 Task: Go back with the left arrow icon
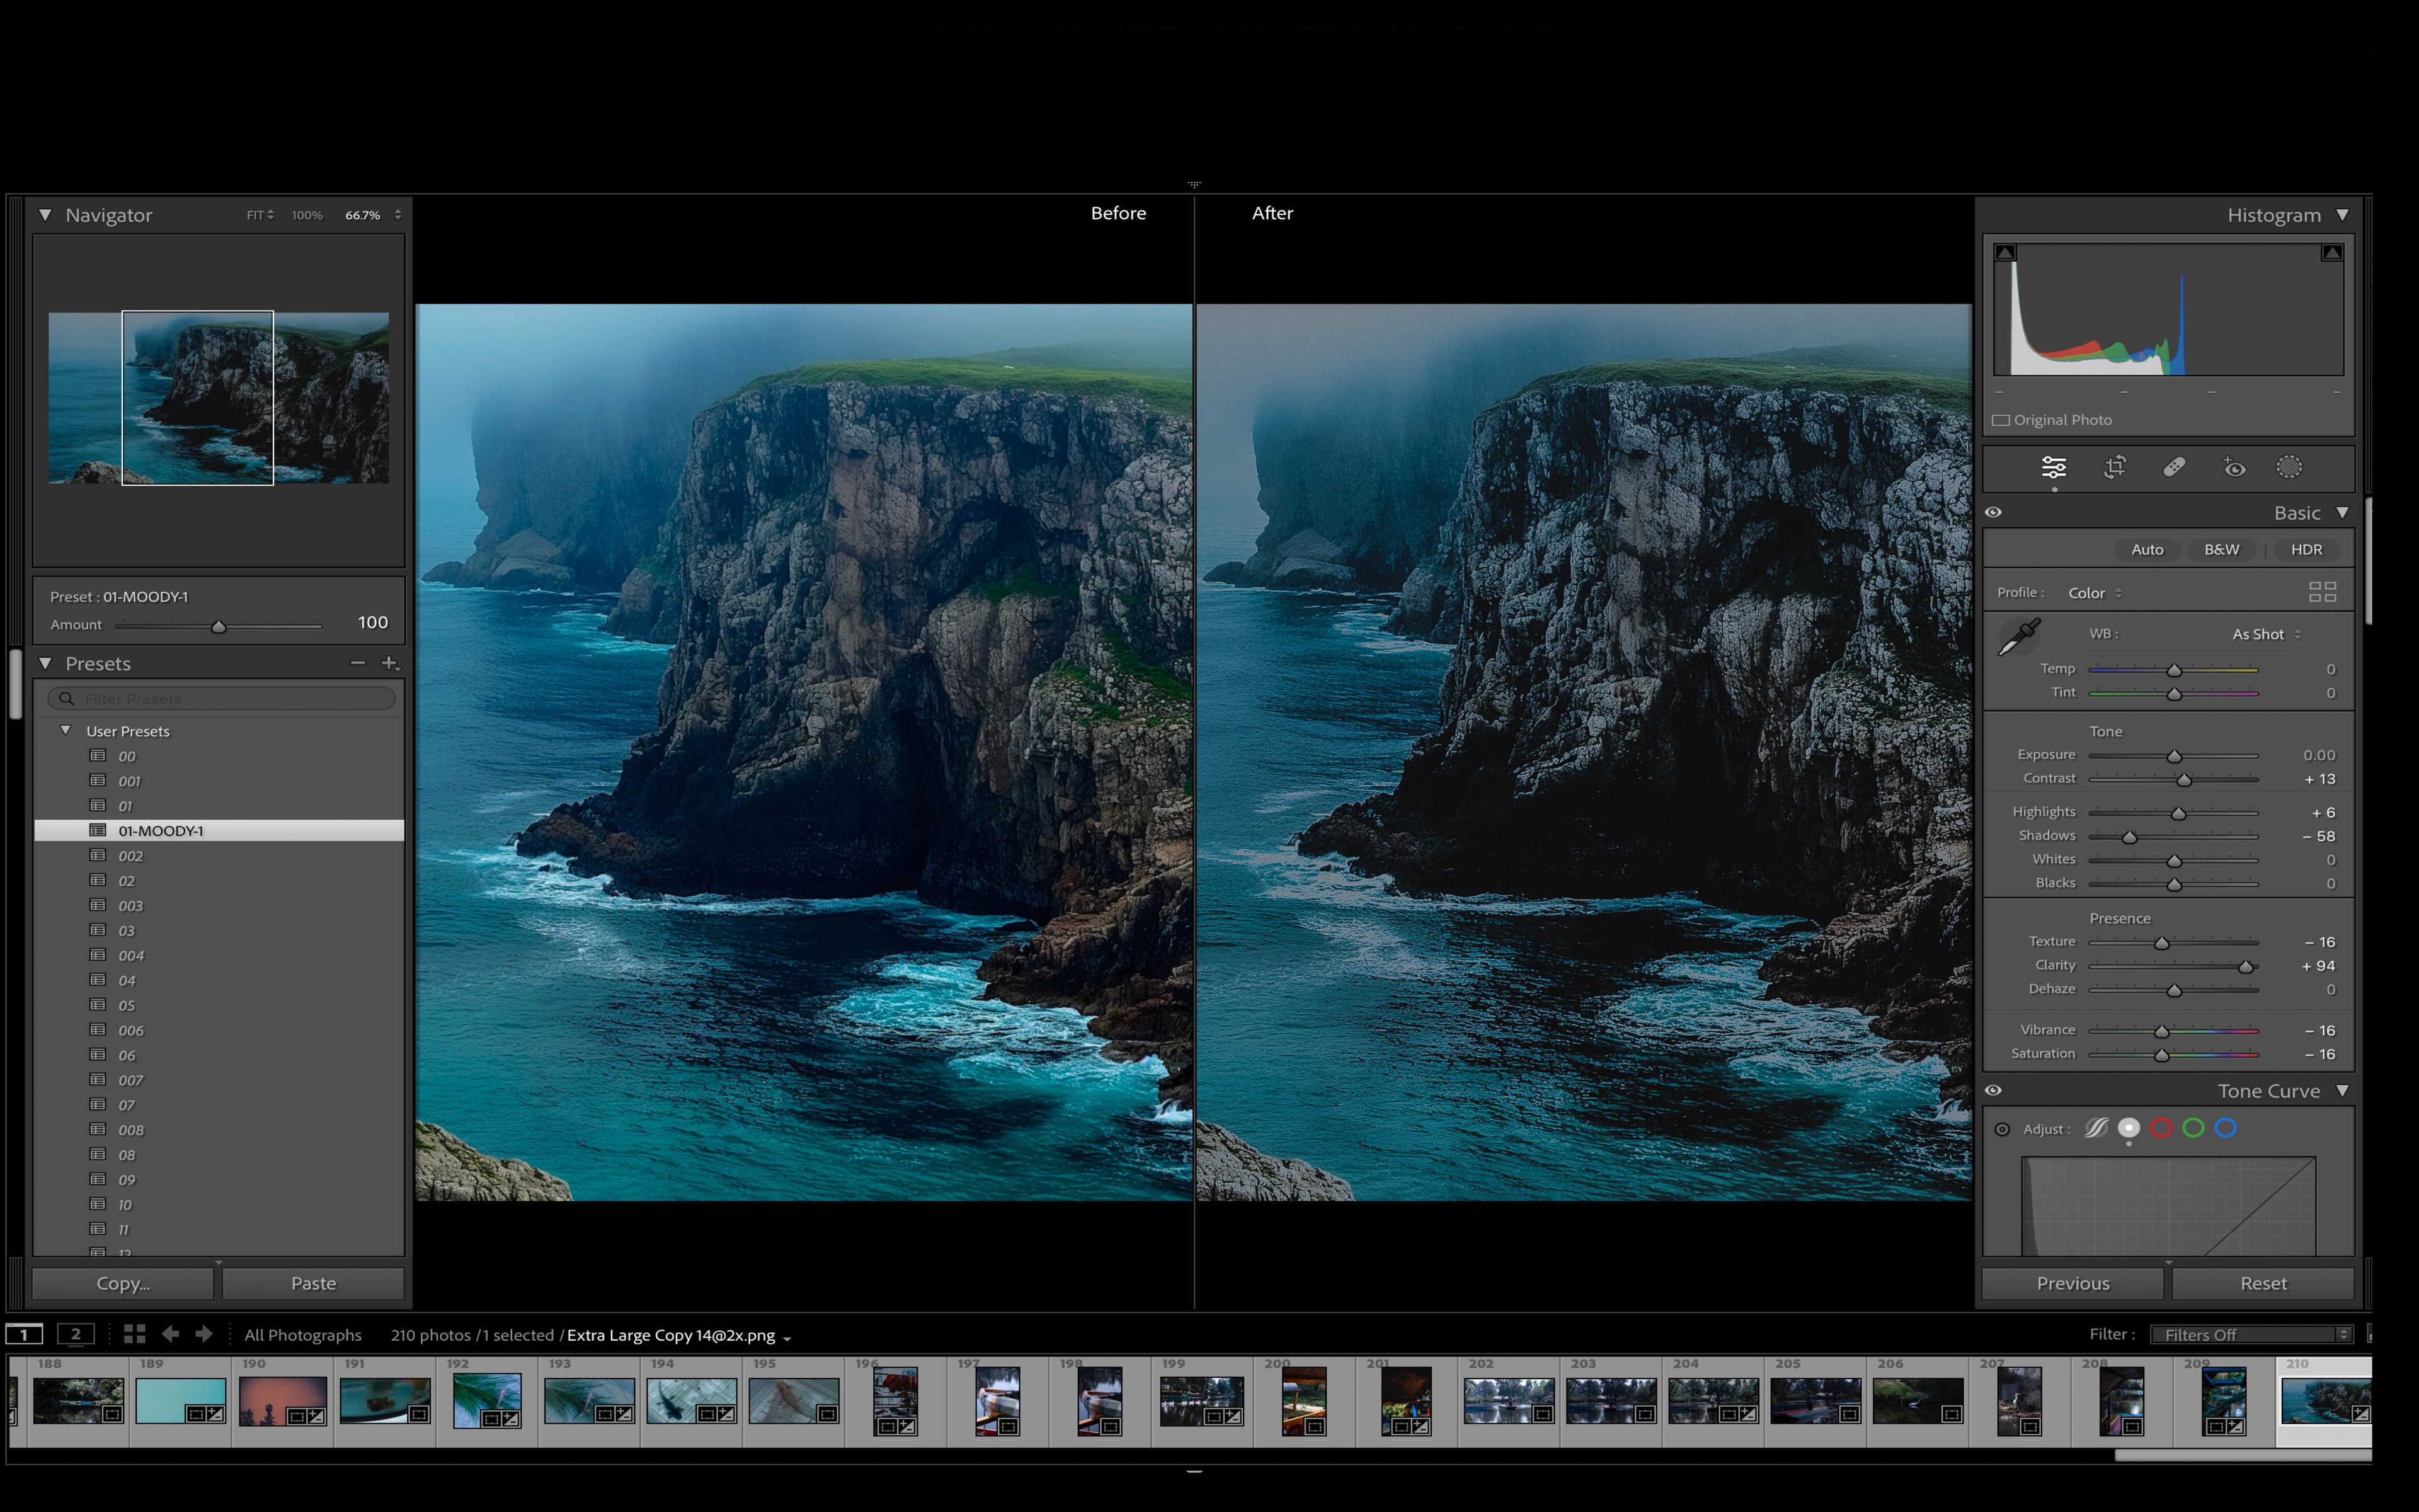171,1334
